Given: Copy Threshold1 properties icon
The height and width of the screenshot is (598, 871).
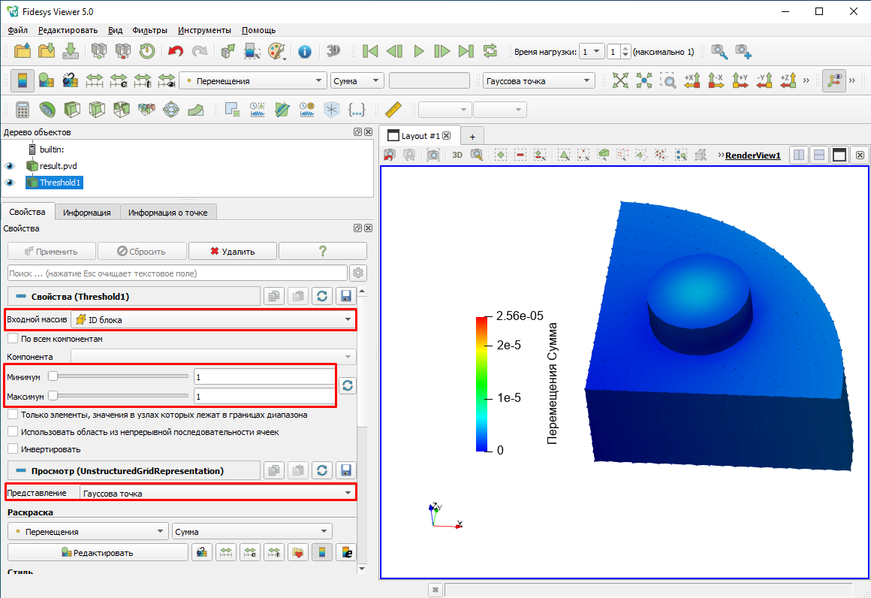Looking at the screenshot, I should 274,296.
